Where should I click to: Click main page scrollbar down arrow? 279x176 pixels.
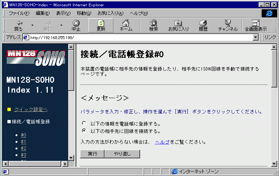tap(274, 164)
